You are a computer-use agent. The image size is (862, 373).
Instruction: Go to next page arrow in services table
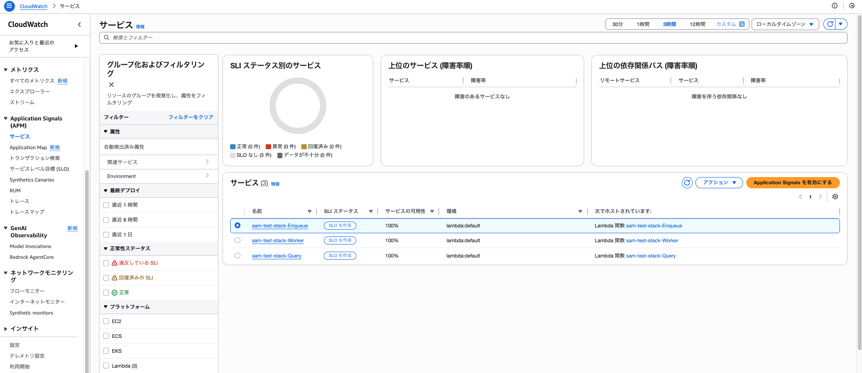tap(820, 197)
